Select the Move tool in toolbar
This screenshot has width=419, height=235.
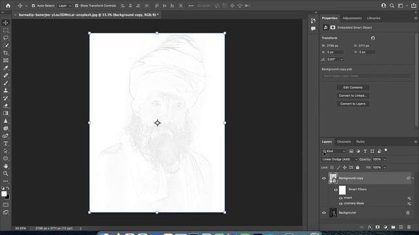[6, 23]
